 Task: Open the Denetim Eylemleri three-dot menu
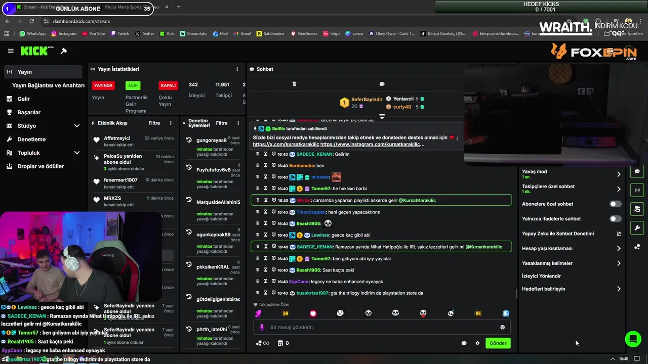pyautogui.click(x=237, y=123)
